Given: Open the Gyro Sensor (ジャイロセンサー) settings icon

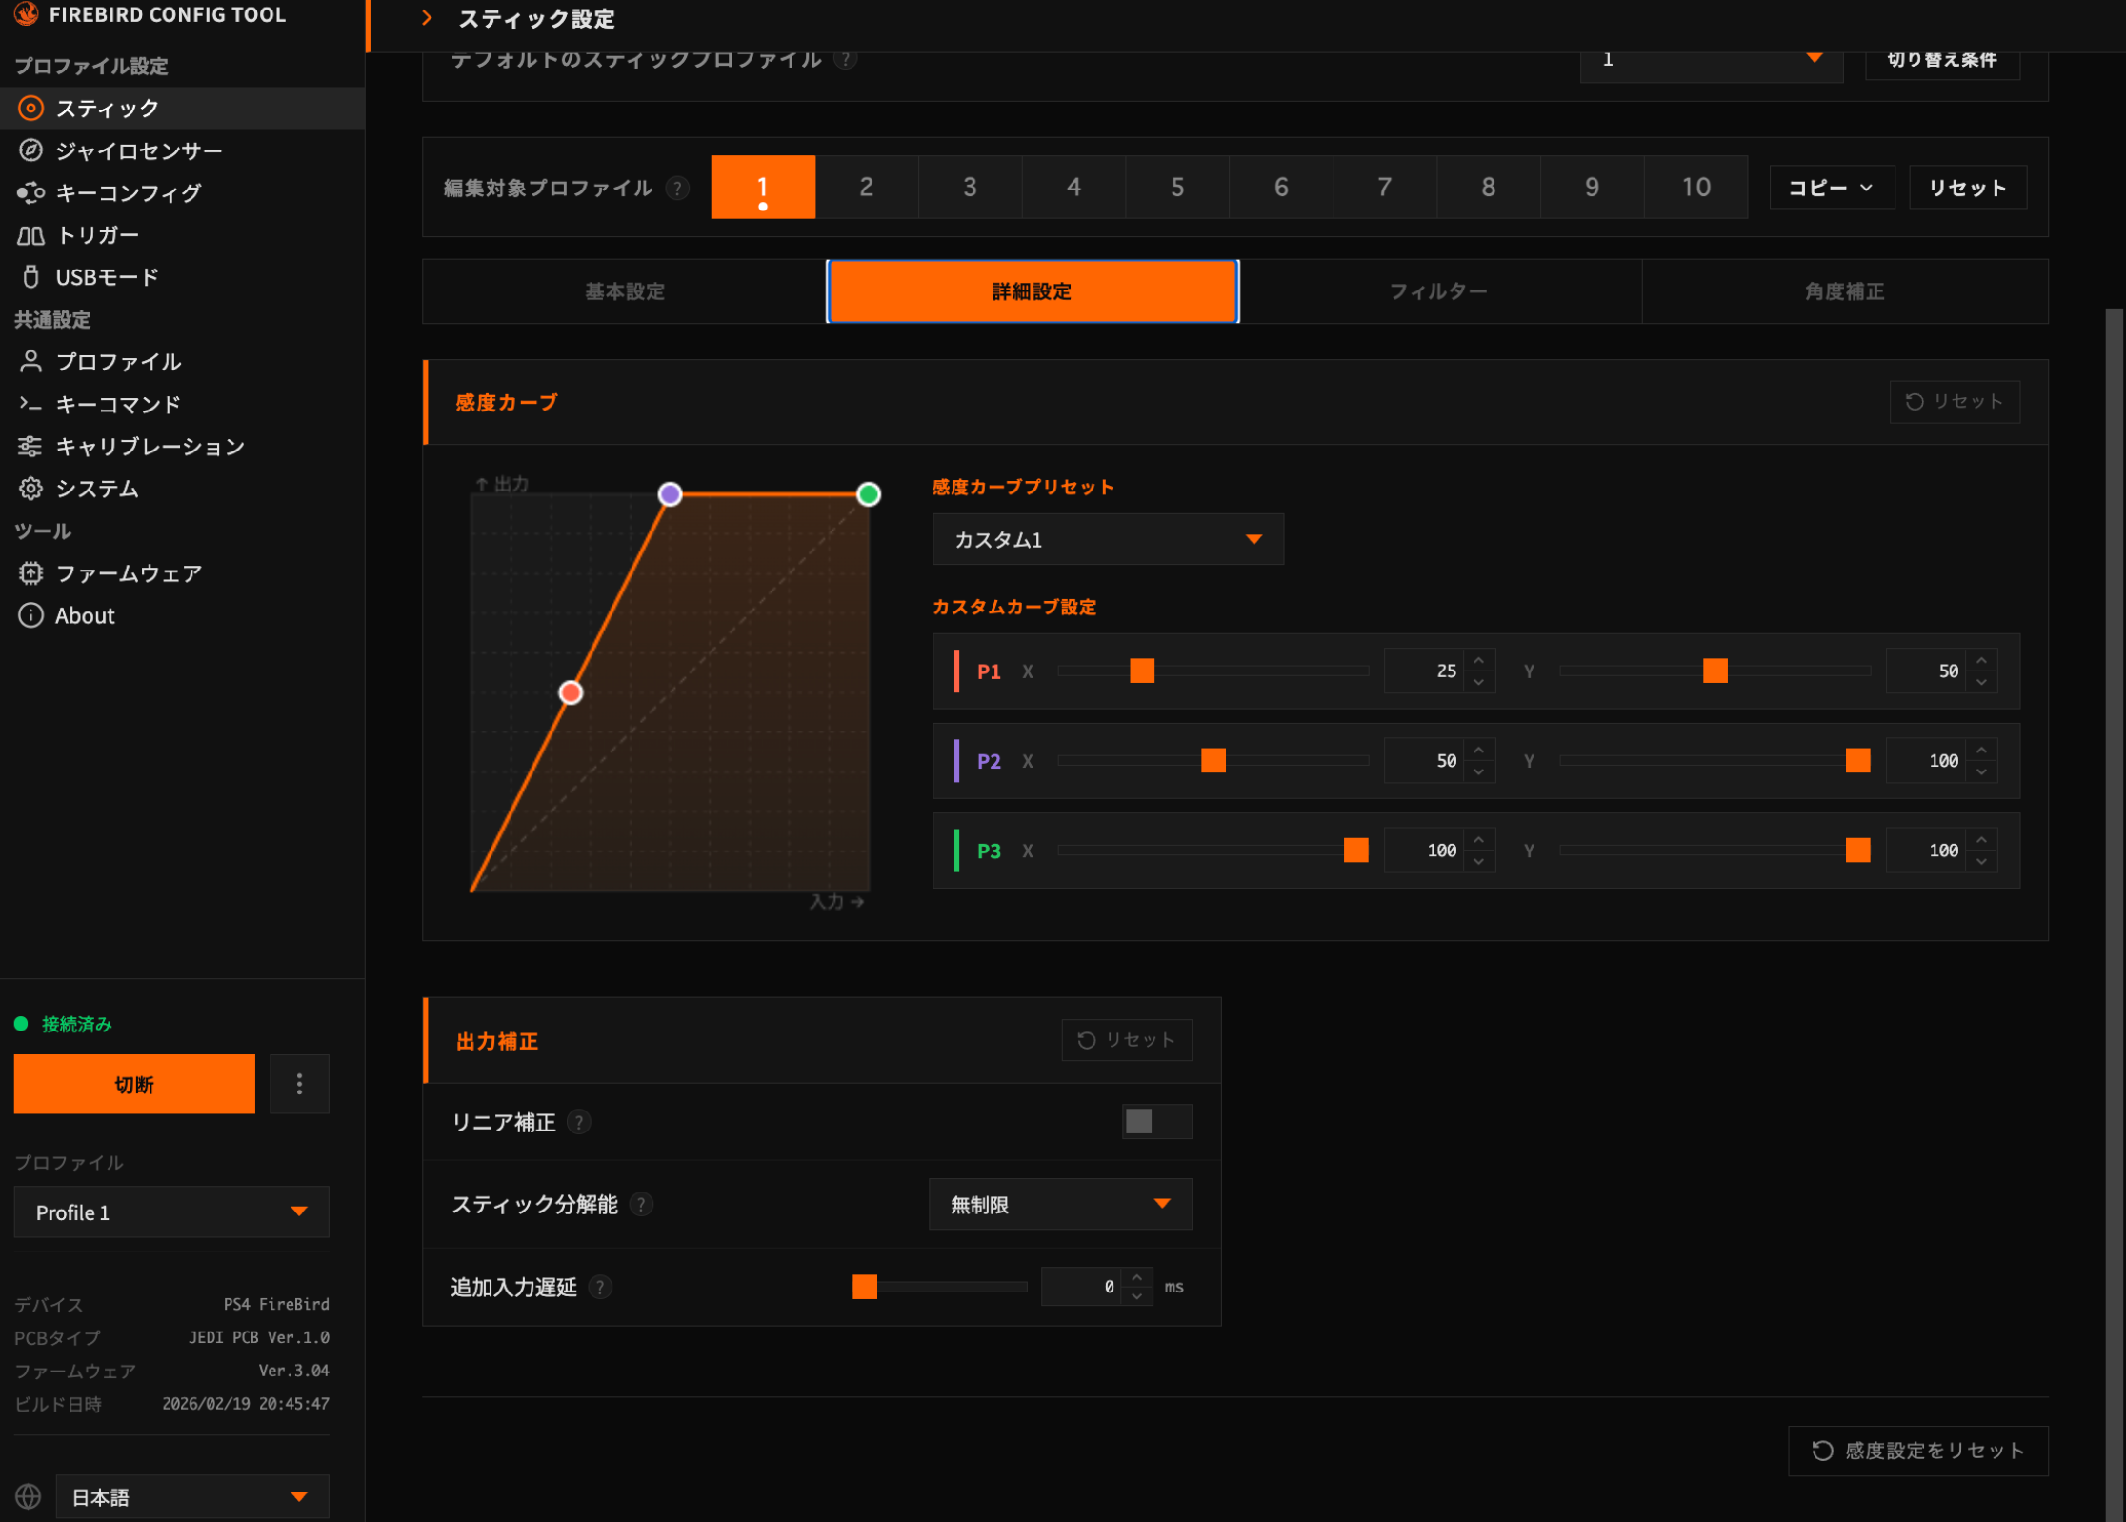Looking at the screenshot, I should point(30,150).
